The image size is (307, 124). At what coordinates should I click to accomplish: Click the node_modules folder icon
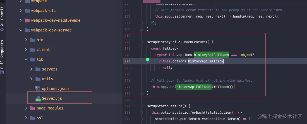[x=32, y=108]
